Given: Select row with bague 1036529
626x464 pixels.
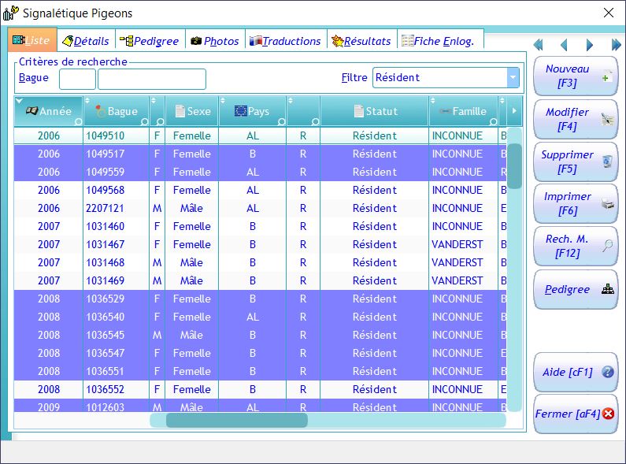Looking at the screenshot, I should coord(261,299).
